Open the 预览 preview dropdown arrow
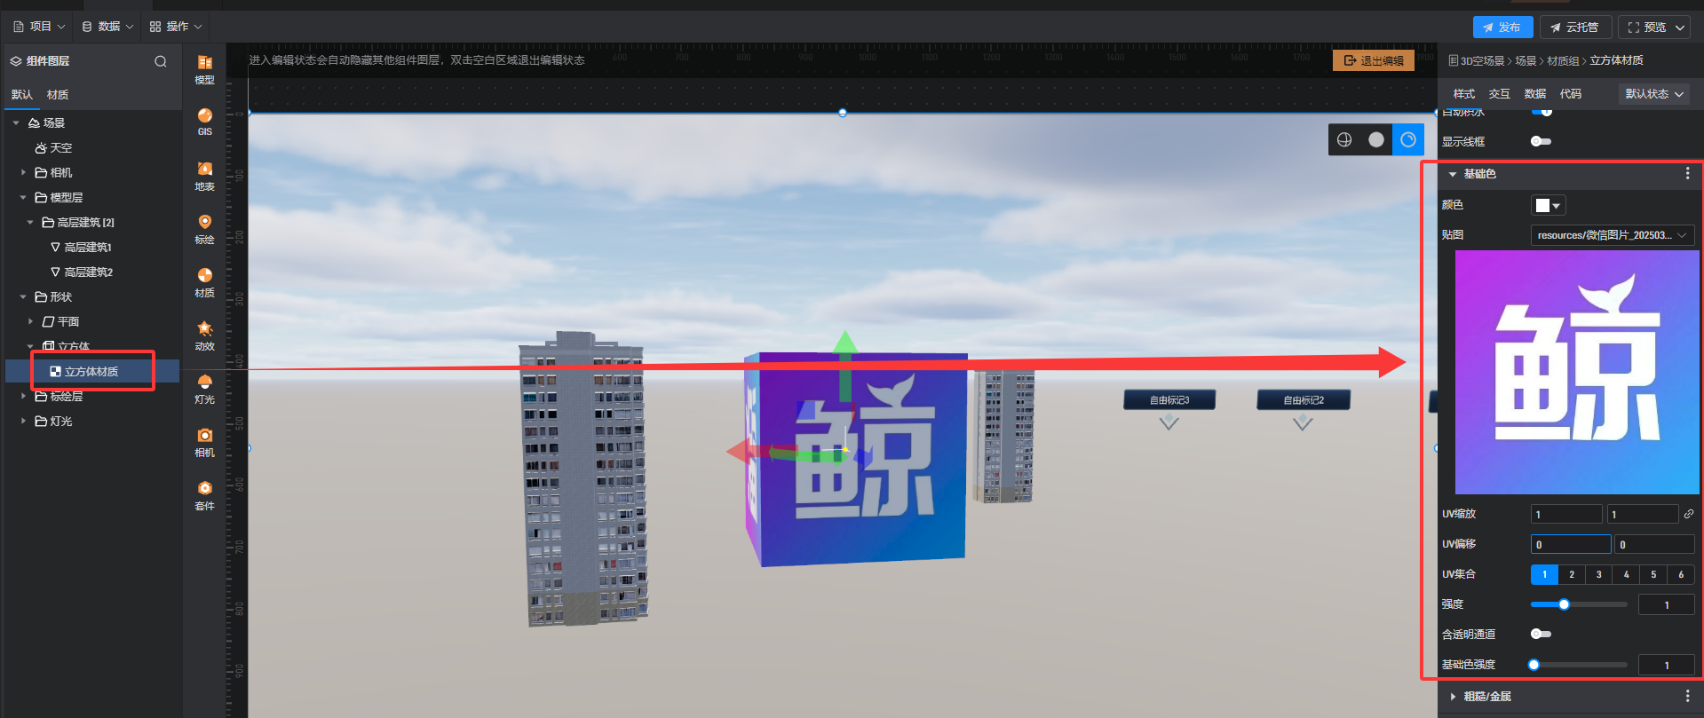Screen dimensions: 1704x718 pyautogui.click(x=1680, y=28)
